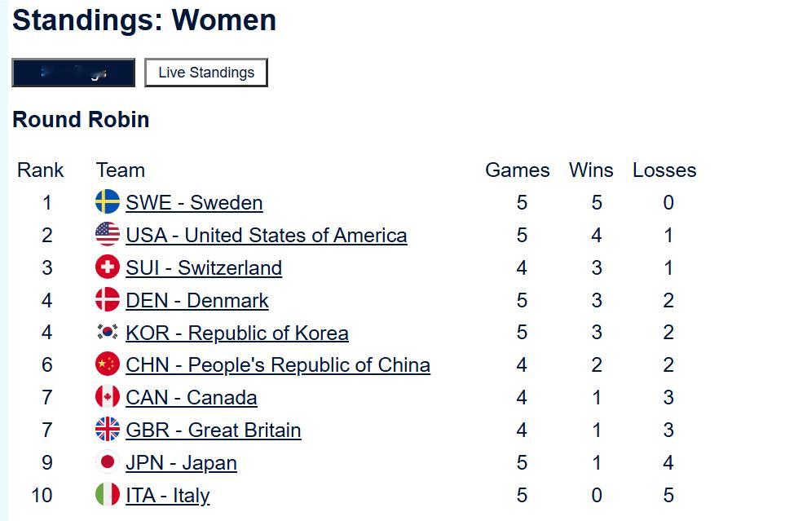Open the GBR - Great Britain link

tap(213, 430)
